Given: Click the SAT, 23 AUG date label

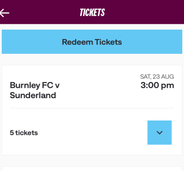Looking at the screenshot, I should coord(157,77).
